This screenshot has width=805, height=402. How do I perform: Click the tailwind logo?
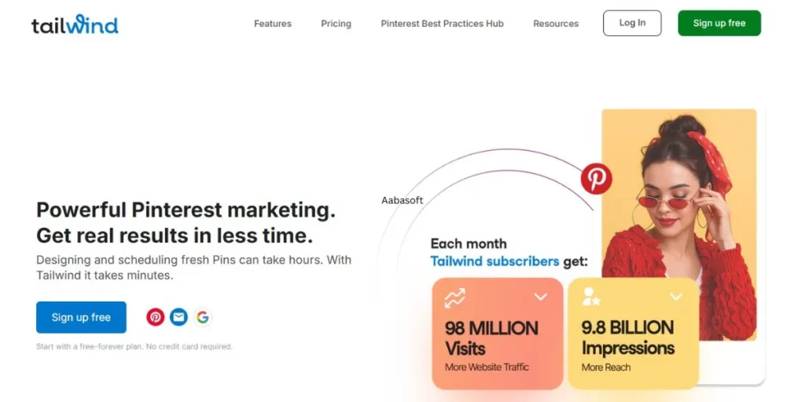pos(75,24)
